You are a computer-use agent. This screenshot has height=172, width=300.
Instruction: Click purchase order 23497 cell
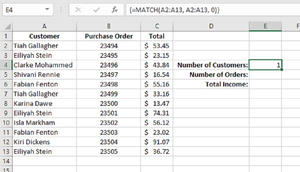pyautogui.click(x=109, y=75)
